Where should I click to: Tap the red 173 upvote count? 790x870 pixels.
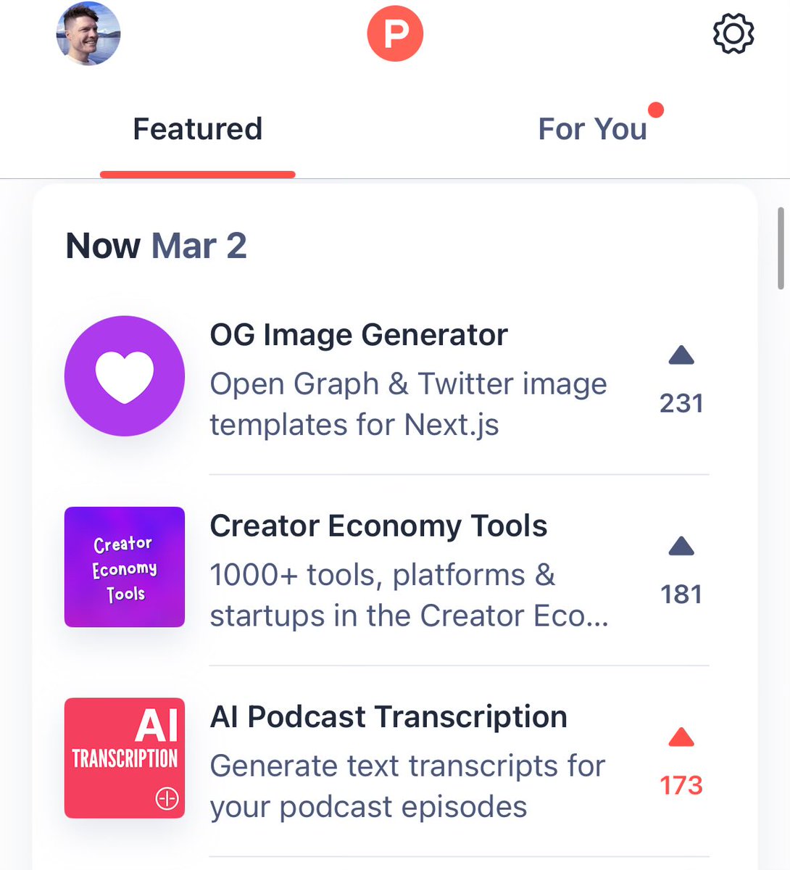681,785
